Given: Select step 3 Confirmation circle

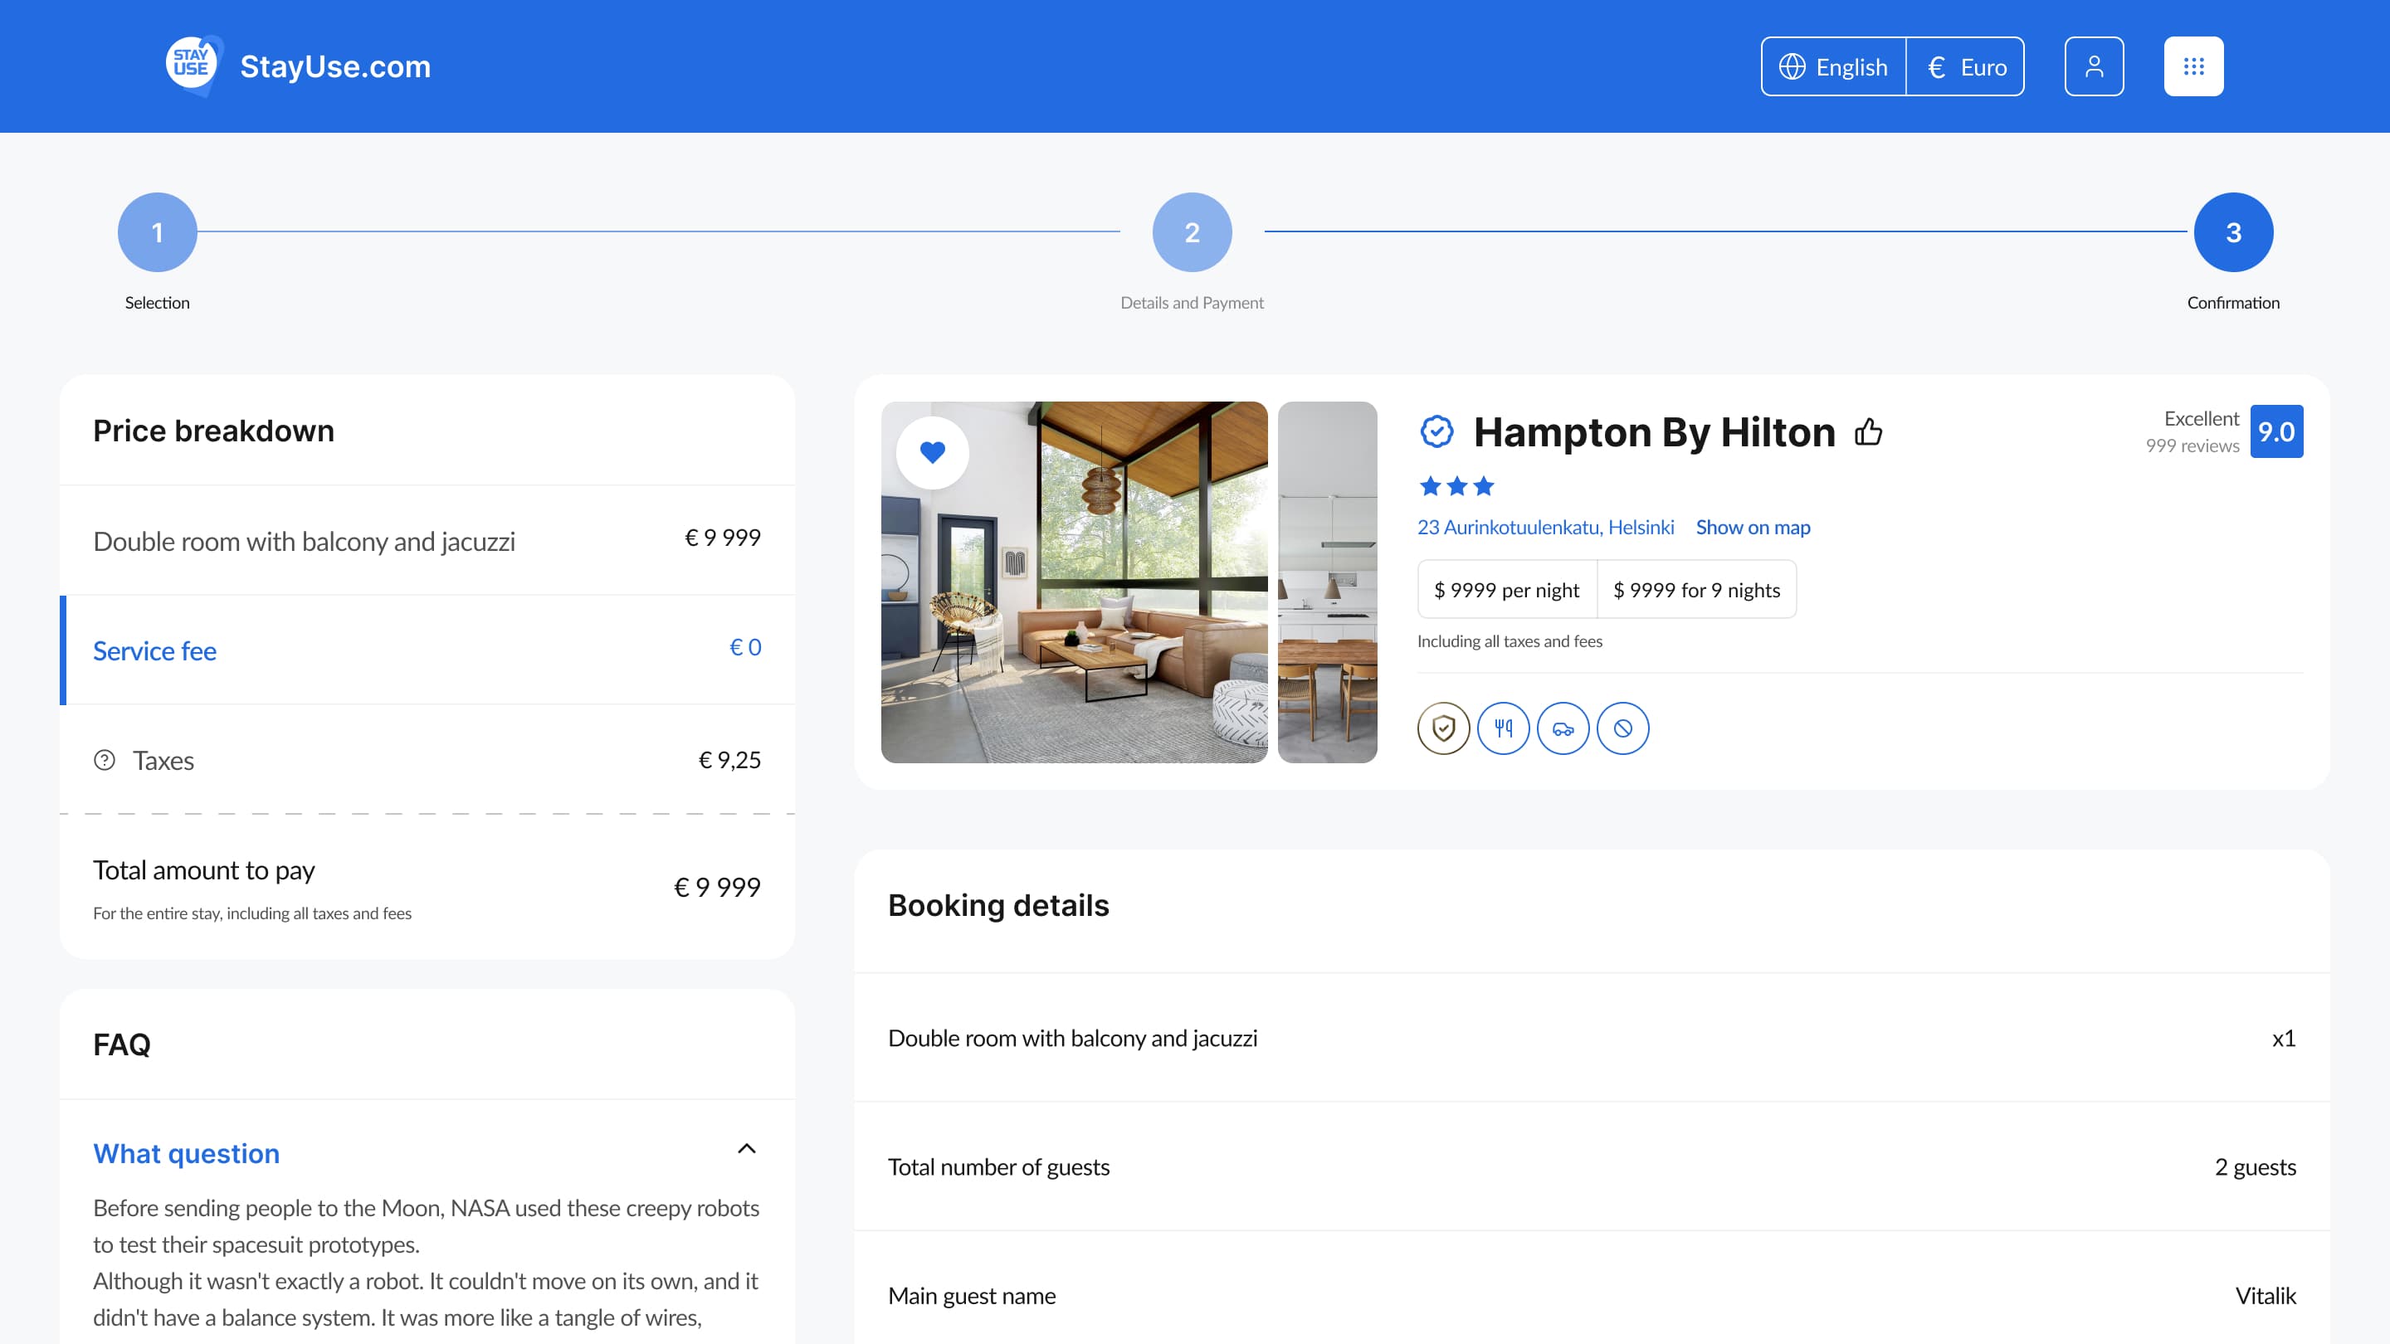Looking at the screenshot, I should pos(2233,232).
